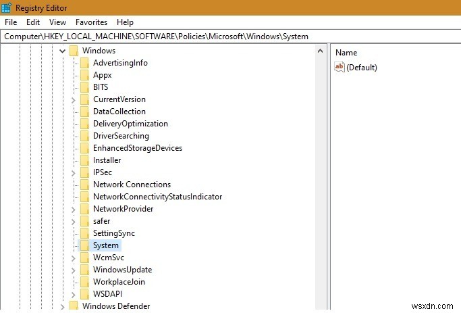This screenshot has width=461, height=313.
Task: Click the WindowsUpdate folder icon
Action: click(84, 270)
